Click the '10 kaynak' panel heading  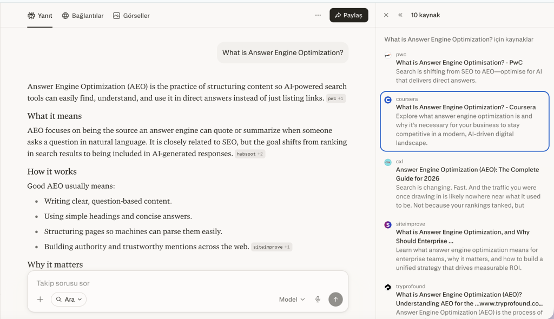pos(425,15)
